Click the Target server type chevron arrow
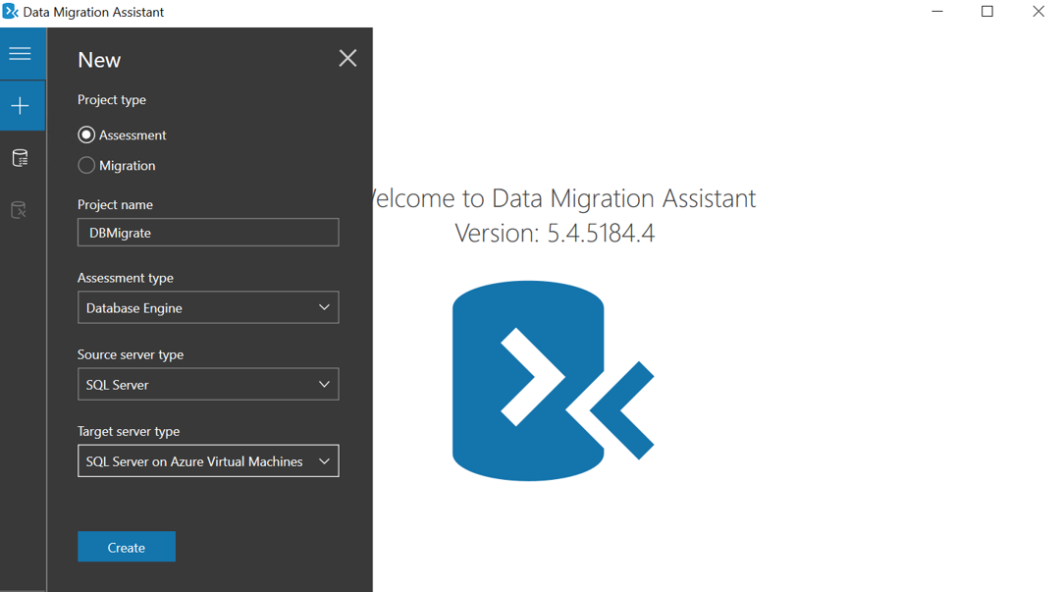1063x592 pixels. point(325,461)
